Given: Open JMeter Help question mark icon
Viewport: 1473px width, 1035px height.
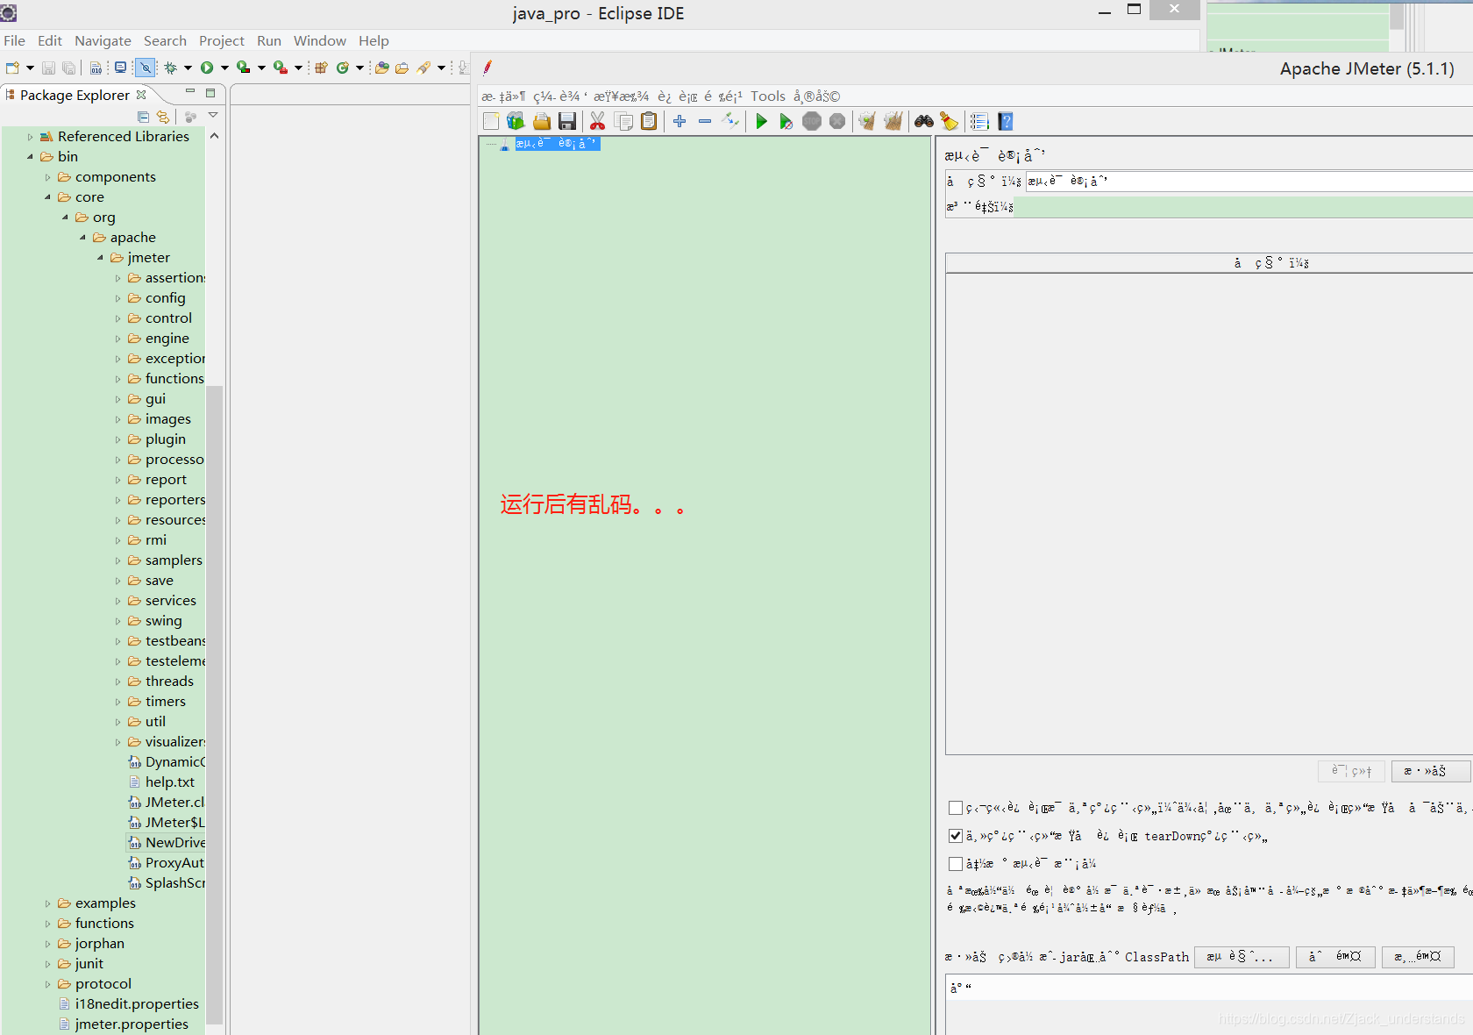Looking at the screenshot, I should click(x=1006, y=121).
